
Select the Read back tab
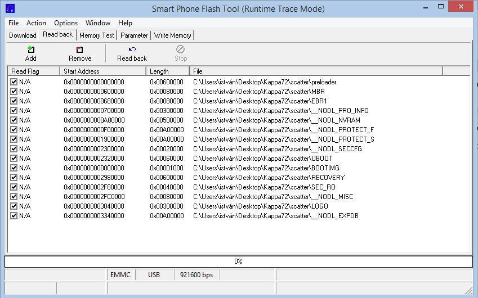[x=57, y=34]
